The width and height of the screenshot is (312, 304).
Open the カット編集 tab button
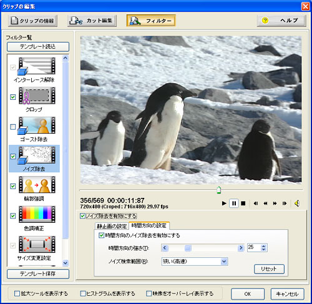point(92,21)
